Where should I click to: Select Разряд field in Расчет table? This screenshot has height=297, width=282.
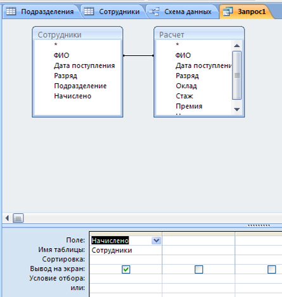187,76
